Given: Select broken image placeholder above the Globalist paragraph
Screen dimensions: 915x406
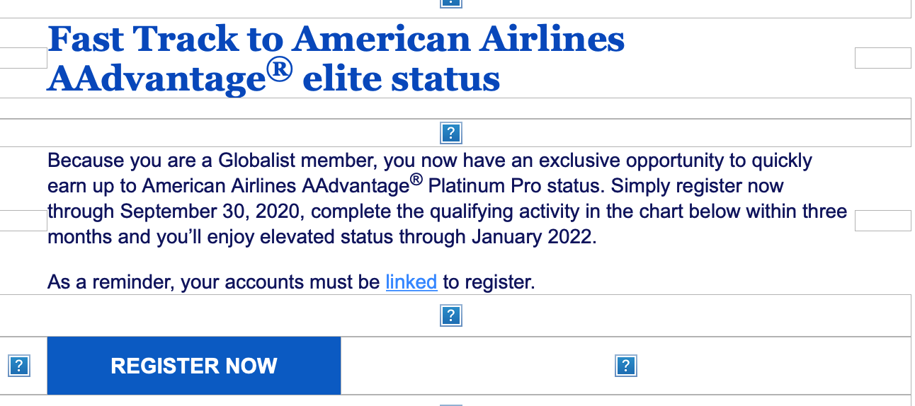Looking at the screenshot, I should 451,133.
